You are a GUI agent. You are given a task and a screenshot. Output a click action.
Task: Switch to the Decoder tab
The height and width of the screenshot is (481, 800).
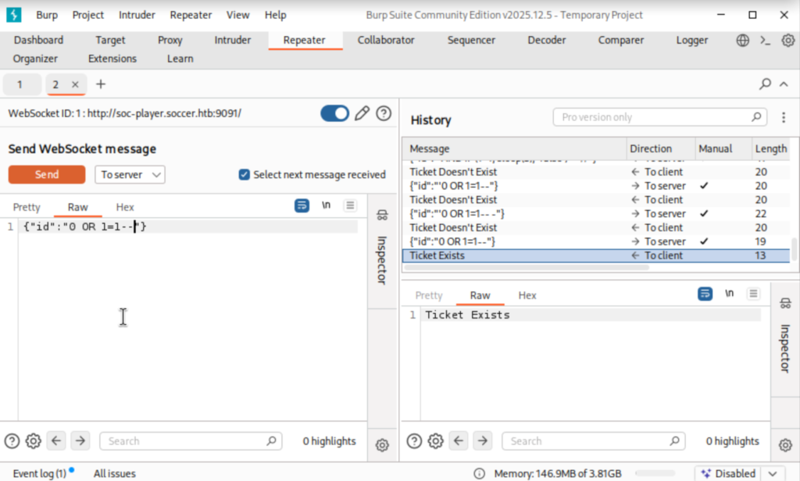(546, 40)
